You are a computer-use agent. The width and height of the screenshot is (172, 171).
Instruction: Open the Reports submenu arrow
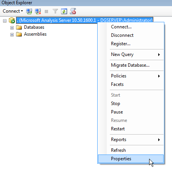tap(159, 140)
